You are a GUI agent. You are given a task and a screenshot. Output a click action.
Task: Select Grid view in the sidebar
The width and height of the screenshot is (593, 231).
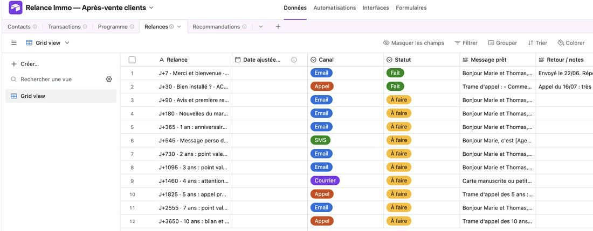click(61, 96)
